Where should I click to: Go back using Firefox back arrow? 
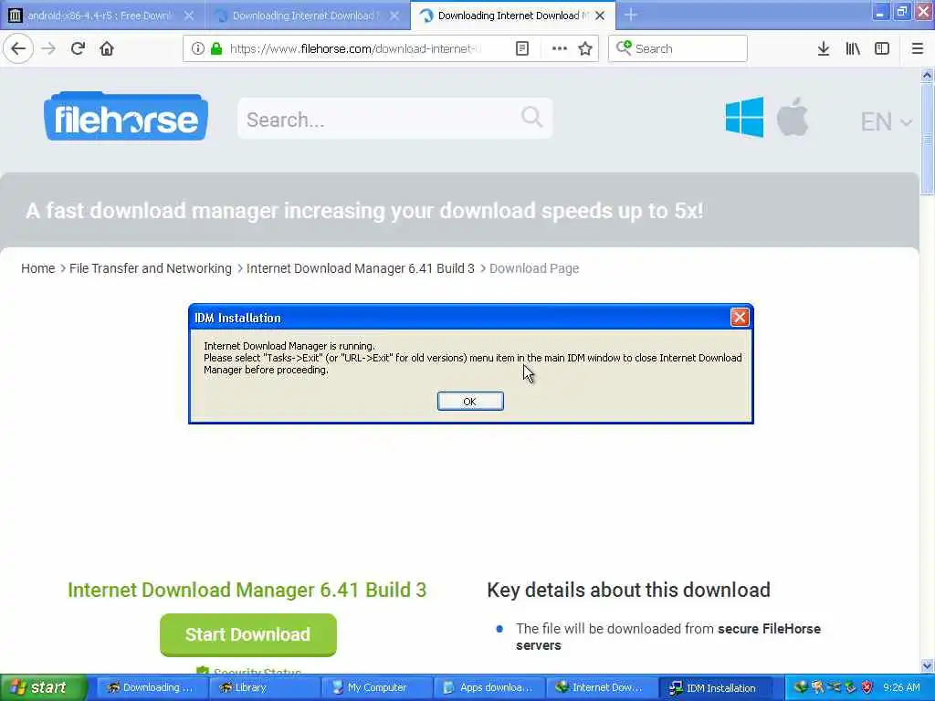[18, 48]
